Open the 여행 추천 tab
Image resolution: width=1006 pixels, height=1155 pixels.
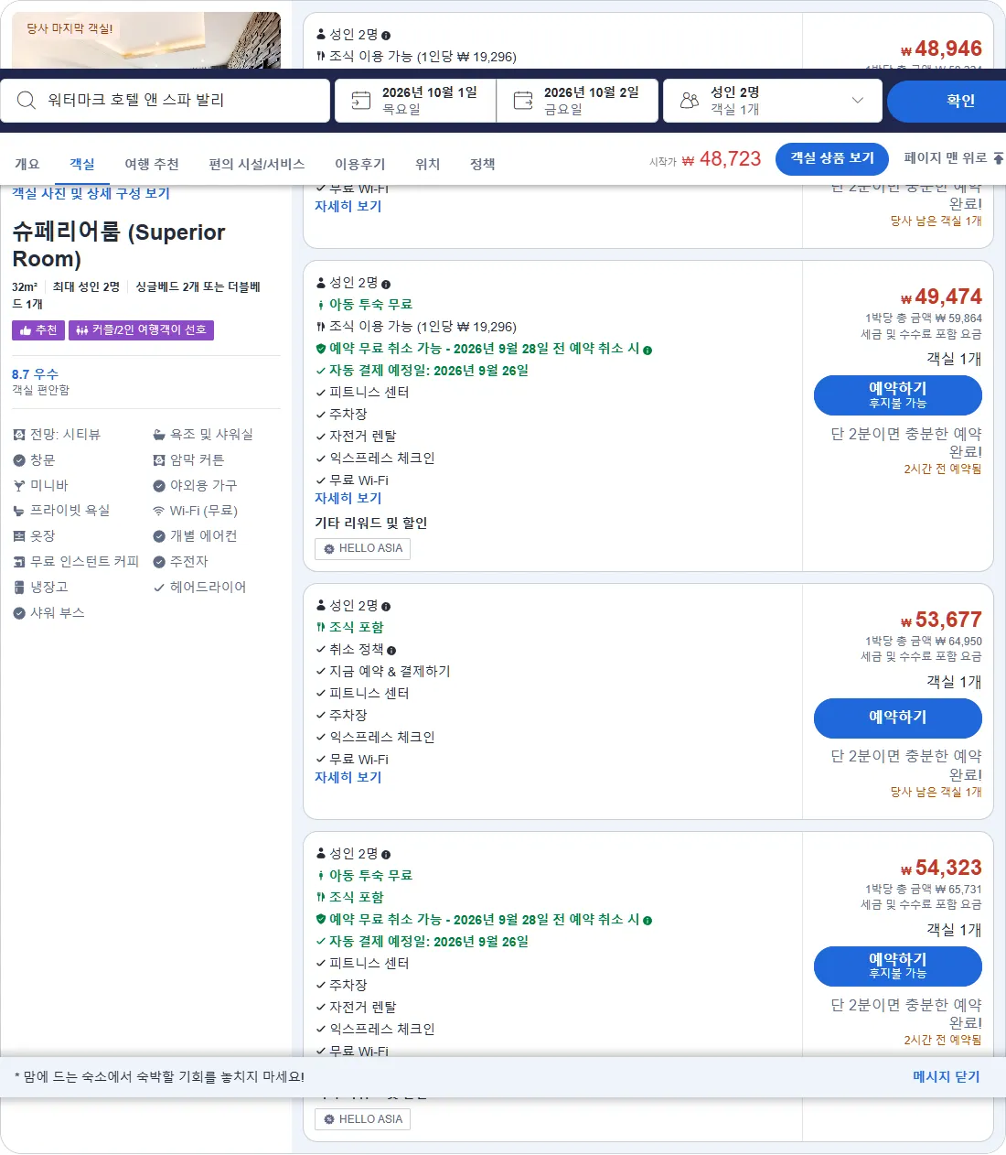152,164
